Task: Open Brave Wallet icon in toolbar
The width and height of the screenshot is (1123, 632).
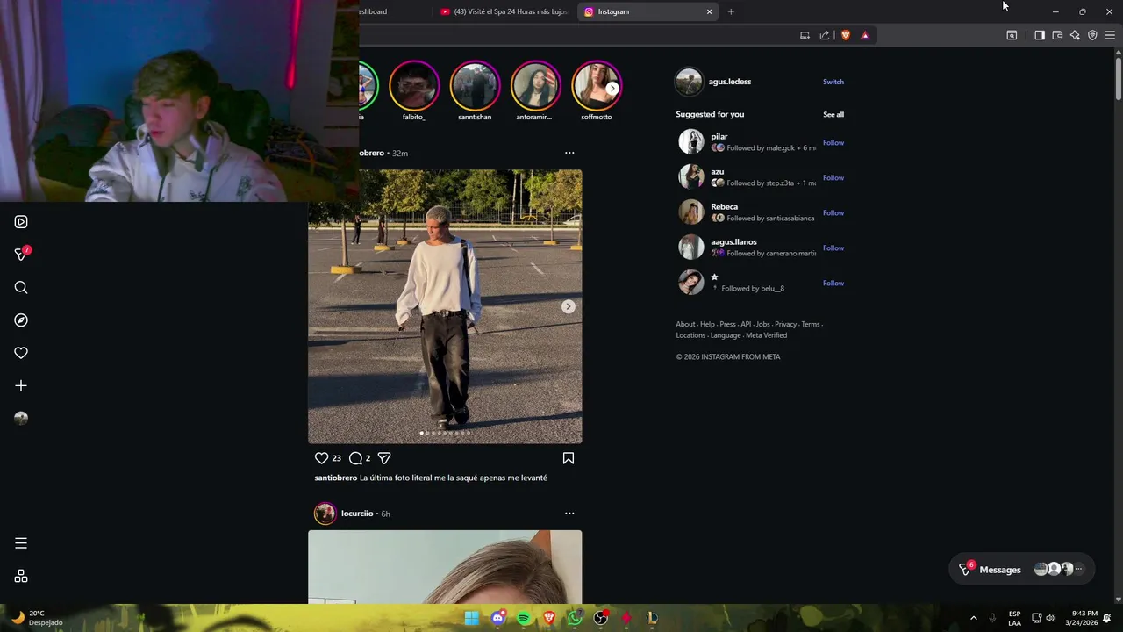Action: (1057, 35)
